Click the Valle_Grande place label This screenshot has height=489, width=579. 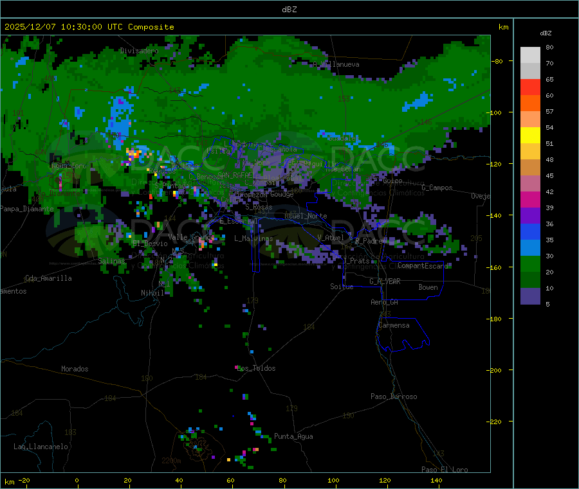click(x=191, y=237)
